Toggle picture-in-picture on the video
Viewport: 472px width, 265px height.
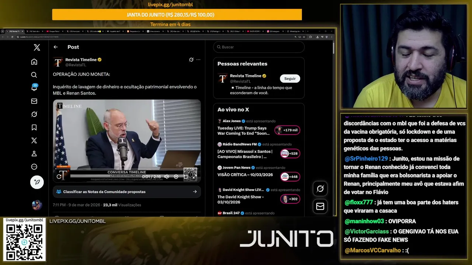tap(185, 177)
